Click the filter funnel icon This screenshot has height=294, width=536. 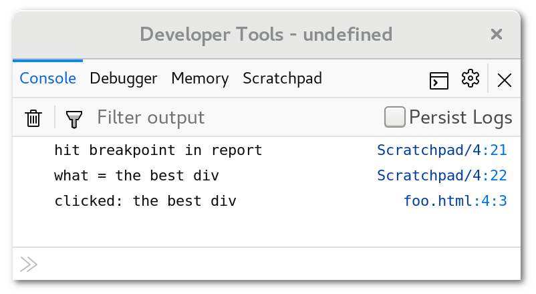coord(74,119)
